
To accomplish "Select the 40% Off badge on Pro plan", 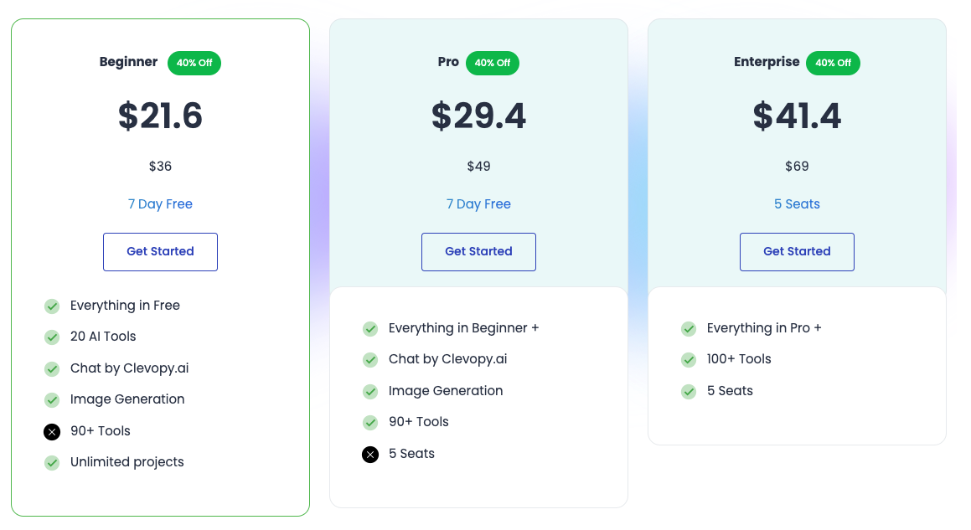I will [492, 63].
